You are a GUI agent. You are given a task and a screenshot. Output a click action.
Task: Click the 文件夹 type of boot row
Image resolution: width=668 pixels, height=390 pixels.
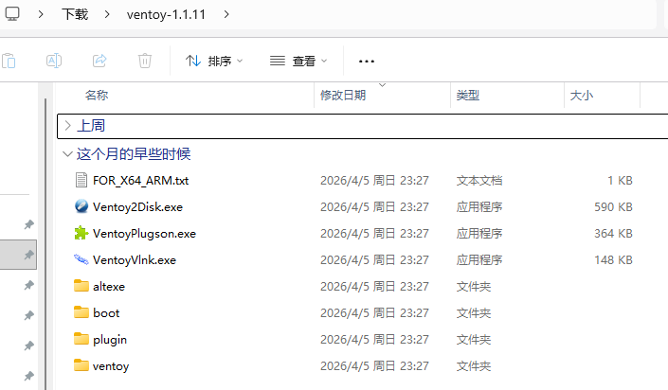[x=474, y=313]
